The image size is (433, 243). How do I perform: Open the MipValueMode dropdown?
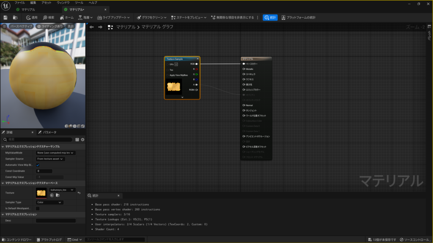click(55, 153)
